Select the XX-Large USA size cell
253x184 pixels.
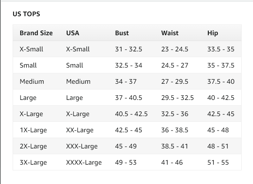(x=80, y=130)
